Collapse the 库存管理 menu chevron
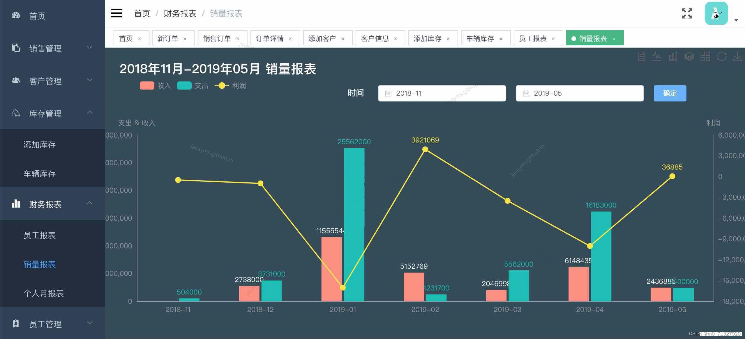745x339 pixels. pos(90,112)
